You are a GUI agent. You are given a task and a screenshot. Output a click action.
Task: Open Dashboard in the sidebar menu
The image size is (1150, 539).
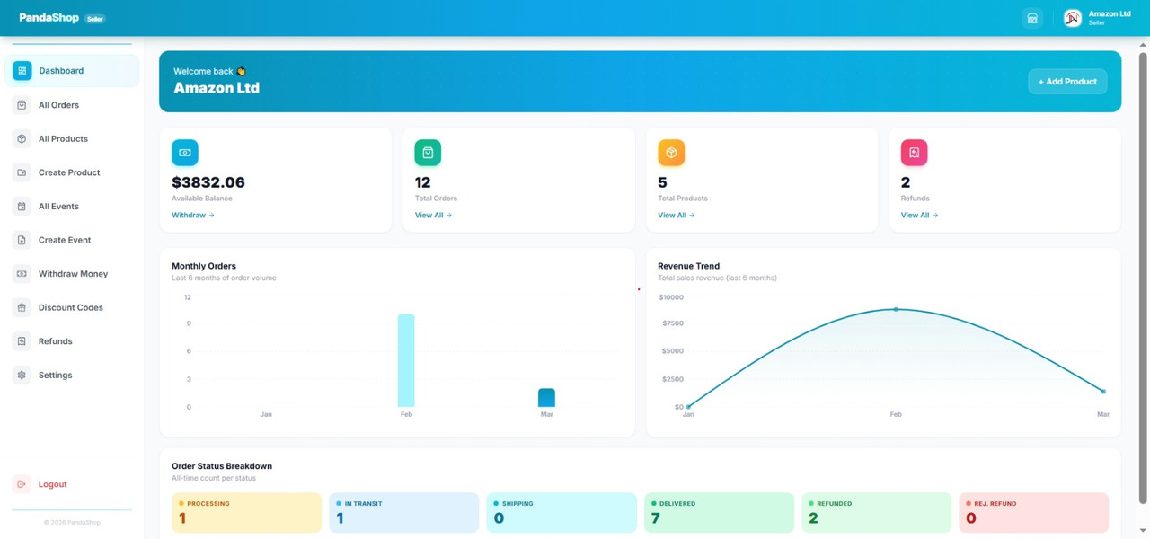[x=72, y=71]
